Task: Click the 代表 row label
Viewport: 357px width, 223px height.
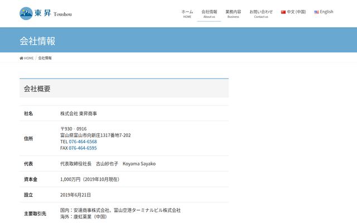Action: point(28,163)
